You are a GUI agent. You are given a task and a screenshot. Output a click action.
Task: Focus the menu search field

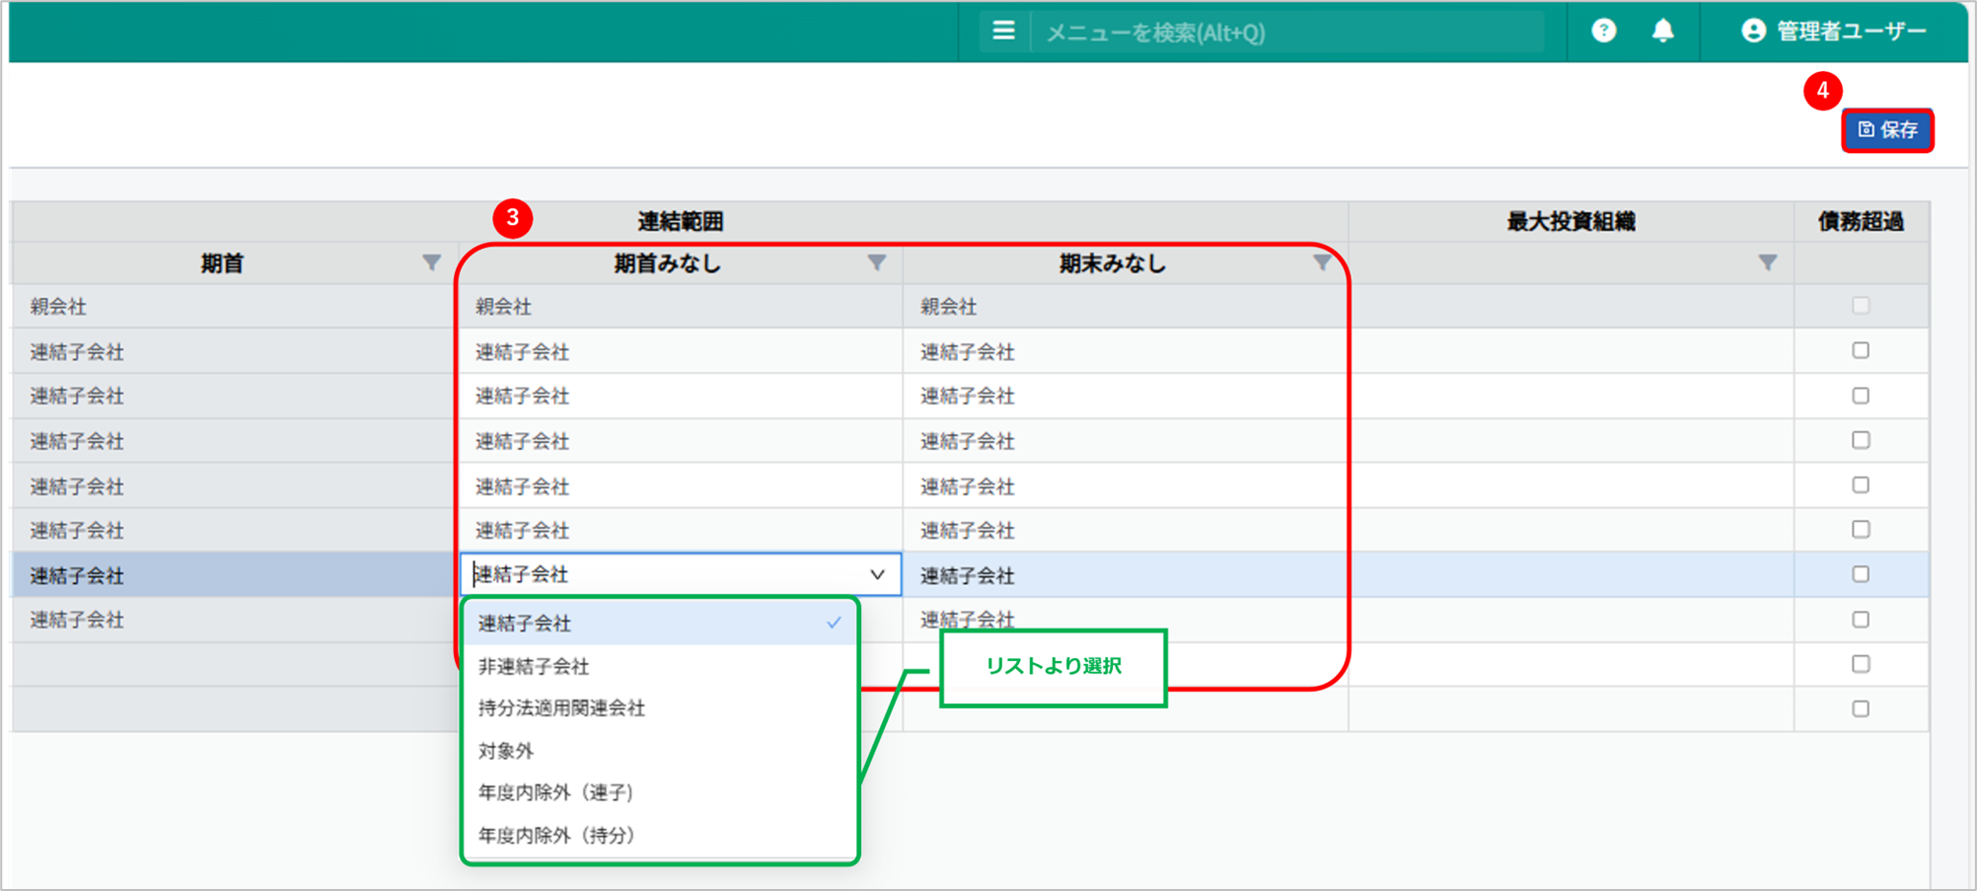1282,33
